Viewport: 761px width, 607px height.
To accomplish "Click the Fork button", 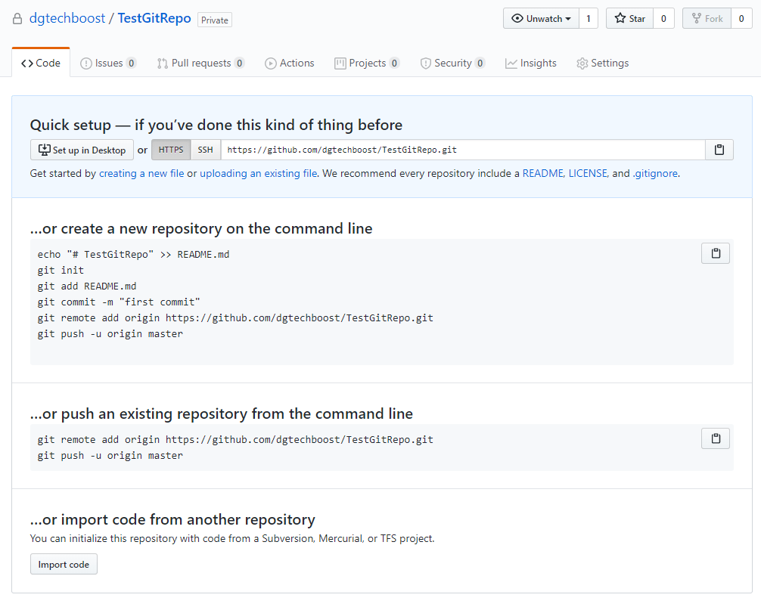I will 707,19.
